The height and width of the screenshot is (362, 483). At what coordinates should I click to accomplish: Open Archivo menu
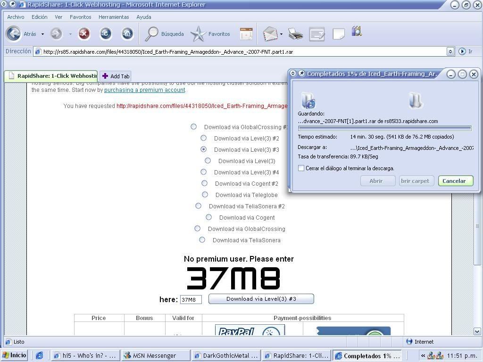point(16,17)
